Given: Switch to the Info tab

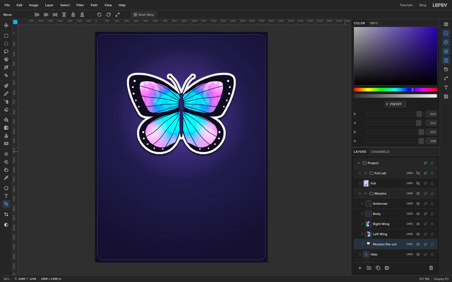Looking at the screenshot, I should (374, 23).
